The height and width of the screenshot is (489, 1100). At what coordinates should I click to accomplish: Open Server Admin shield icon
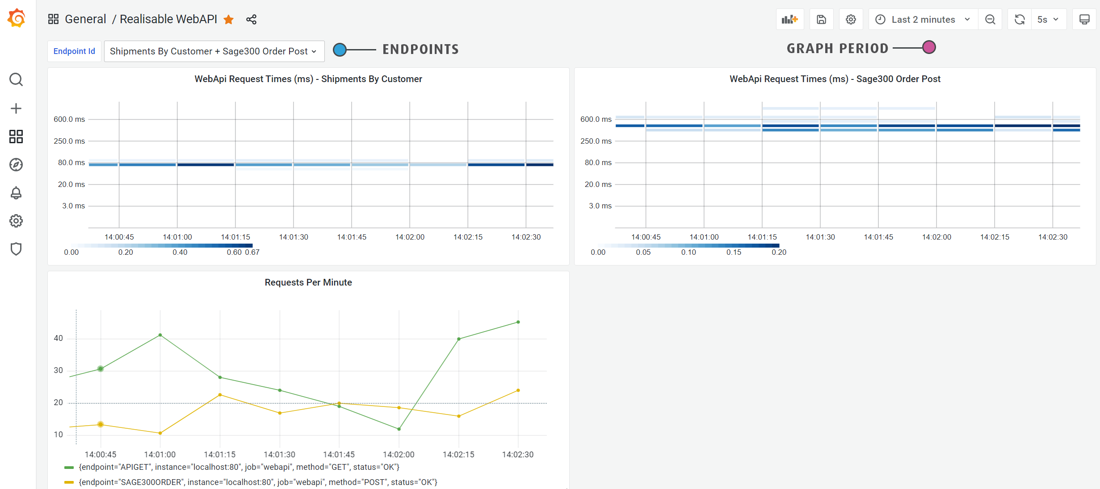coord(16,249)
